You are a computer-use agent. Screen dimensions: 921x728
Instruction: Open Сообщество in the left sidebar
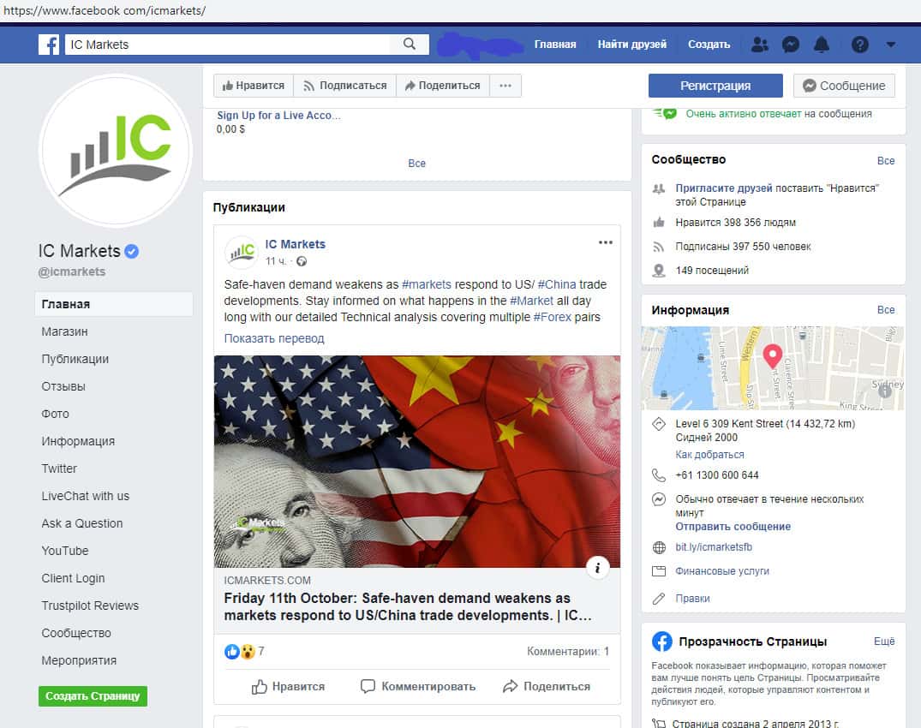click(76, 633)
